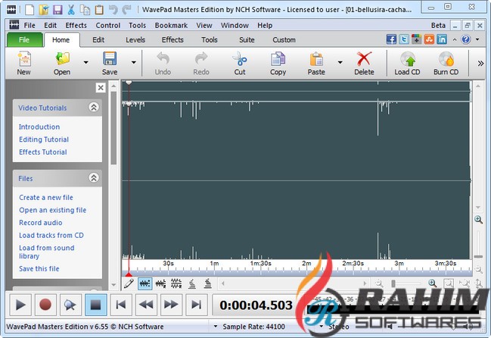Click the Create a new file link
Image resolution: width=491 pixels, height=338 pixels.
click(46, 198)
